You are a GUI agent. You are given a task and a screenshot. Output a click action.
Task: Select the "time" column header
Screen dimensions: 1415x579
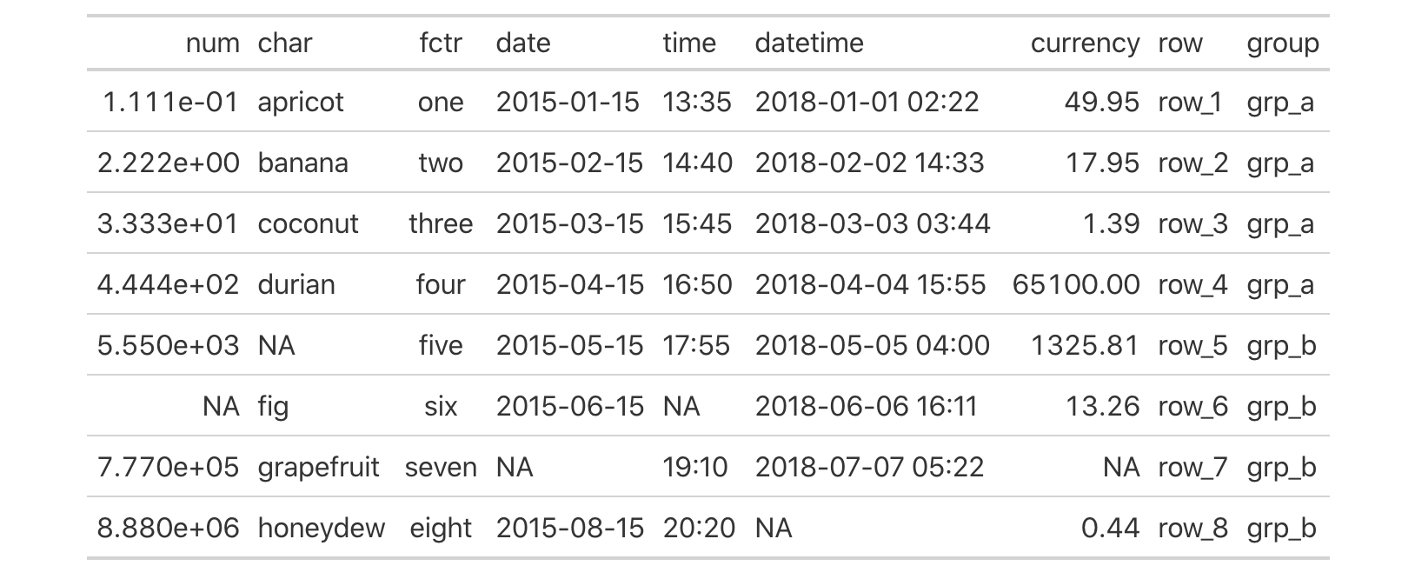coord(689,43)
